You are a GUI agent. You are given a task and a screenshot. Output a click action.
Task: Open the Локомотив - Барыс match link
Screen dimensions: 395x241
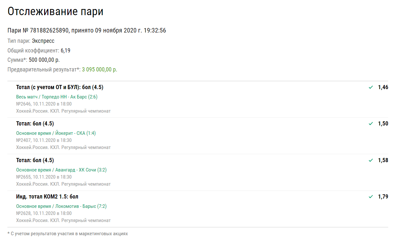(x=61, y=206)
